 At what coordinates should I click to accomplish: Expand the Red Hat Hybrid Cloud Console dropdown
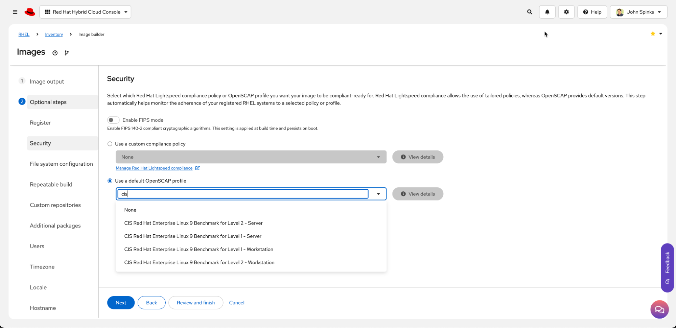[x=85, y=12]
